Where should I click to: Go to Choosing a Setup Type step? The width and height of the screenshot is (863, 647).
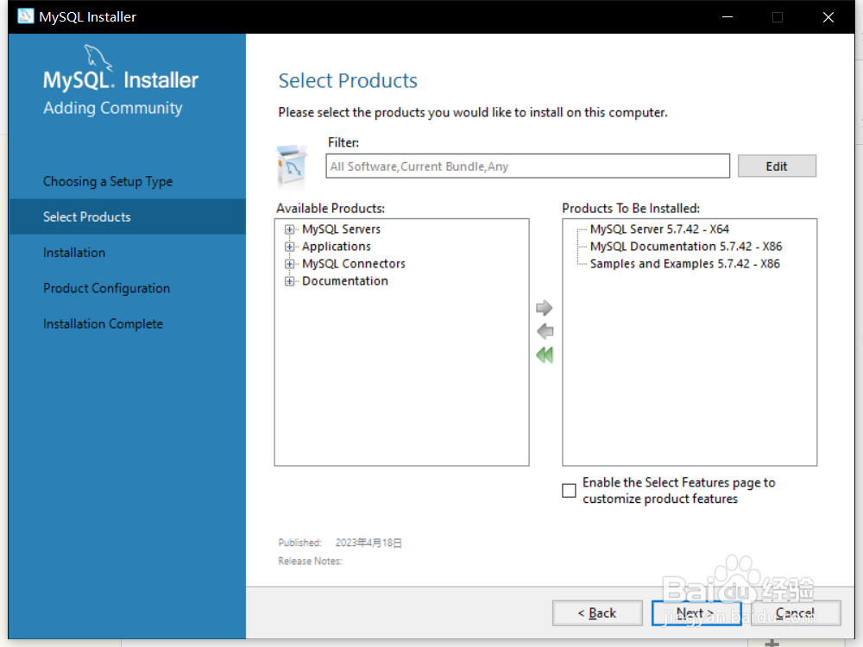(x=108, y=181)
